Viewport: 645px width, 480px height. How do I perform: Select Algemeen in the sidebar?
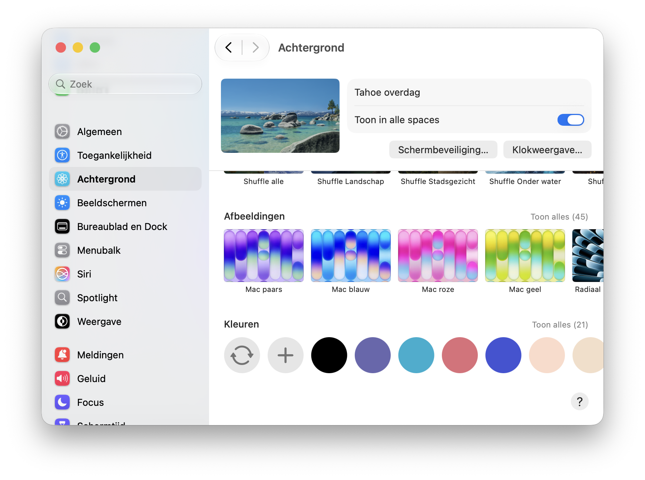coord(125,132)
